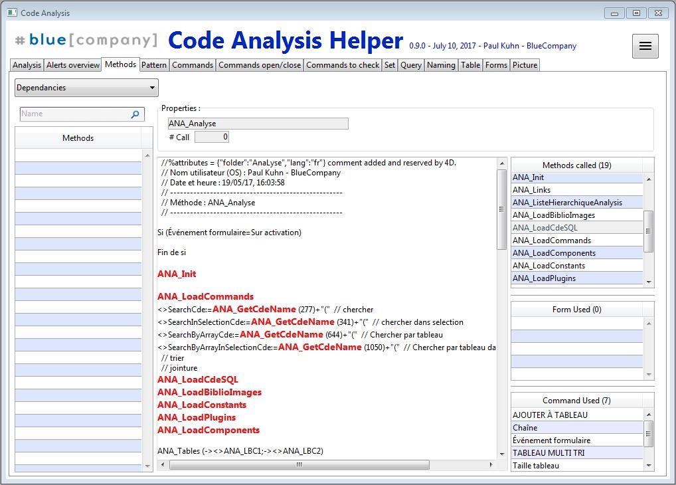676x485 pixels.
Task: Click red ANA_LoadCdeSQL in code view
Action: 198,380
